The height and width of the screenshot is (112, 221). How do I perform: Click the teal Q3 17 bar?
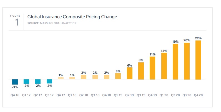click(x=49, y=82)
